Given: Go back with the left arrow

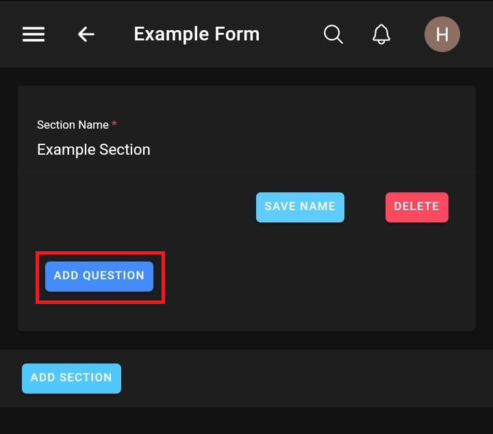Looking at the screenshot, I should (x=86, y=34).
